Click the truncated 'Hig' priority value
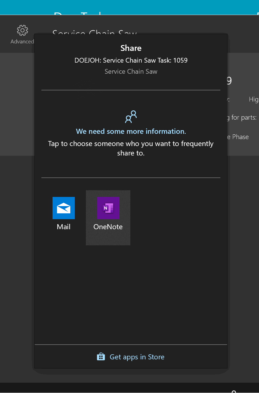Screen dimensions: 259x393 [253, 99]
